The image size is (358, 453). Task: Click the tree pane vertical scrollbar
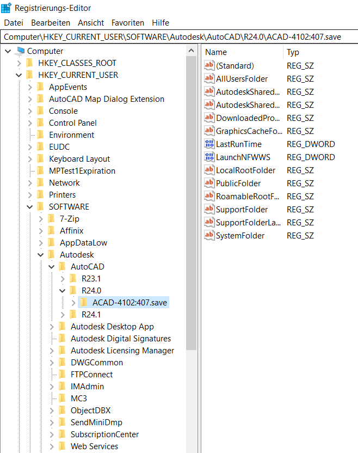[x=192, y=218]
